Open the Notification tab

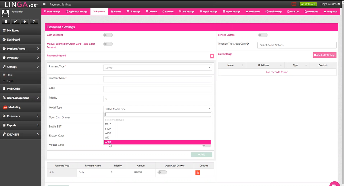[x=253, y=11]
